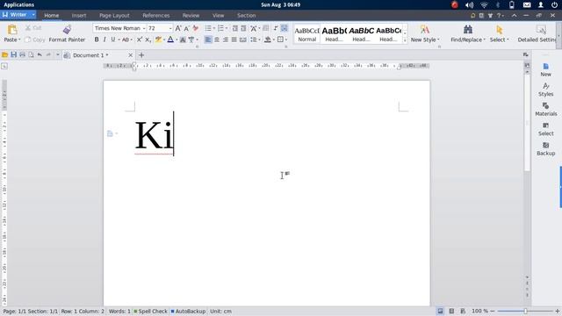The width and height of the screenshot is (562, 316).
Task: Apply font color A swatch
Action: point(170,39)
